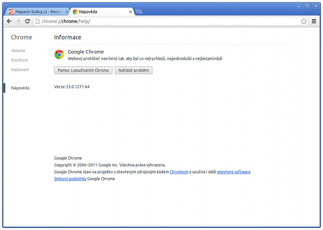Click the forward navigation arrow

(18, 21)
